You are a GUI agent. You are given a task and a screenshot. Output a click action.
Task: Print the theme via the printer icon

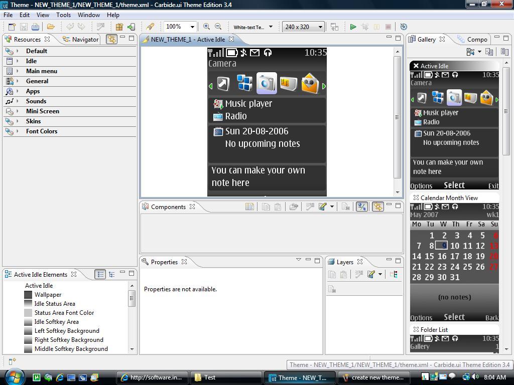click(x=34, y=27)
